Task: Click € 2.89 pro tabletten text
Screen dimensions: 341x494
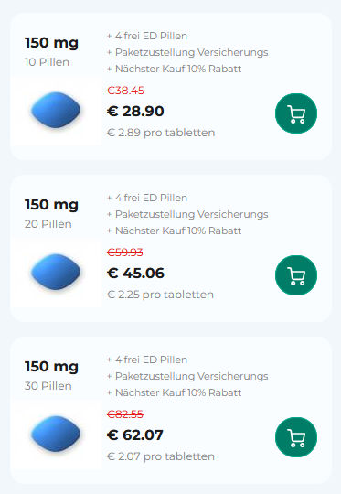Action: [161, 133]
